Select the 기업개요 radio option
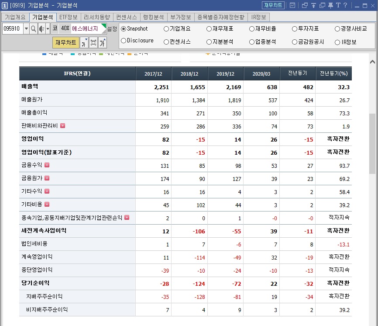Image resolution: width=378 pixels, height=326 pixels. 166,29
